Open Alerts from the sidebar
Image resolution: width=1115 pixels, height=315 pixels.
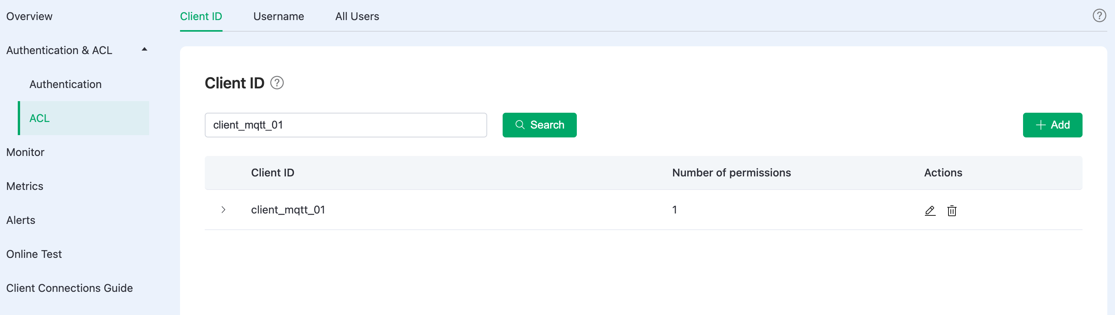(x=21, y=220)
